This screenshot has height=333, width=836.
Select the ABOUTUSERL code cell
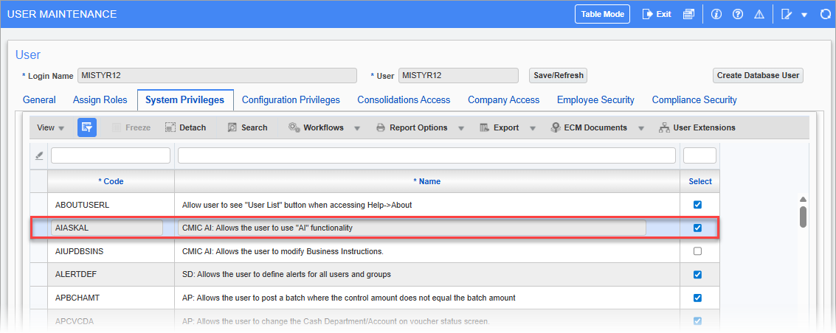point(111,205)
